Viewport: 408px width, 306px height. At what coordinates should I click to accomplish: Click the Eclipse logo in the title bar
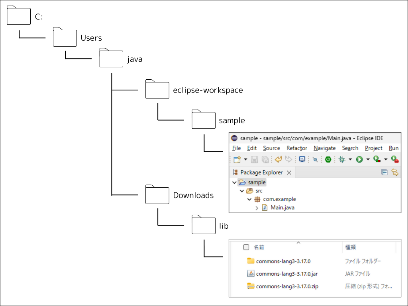[234, 138]
